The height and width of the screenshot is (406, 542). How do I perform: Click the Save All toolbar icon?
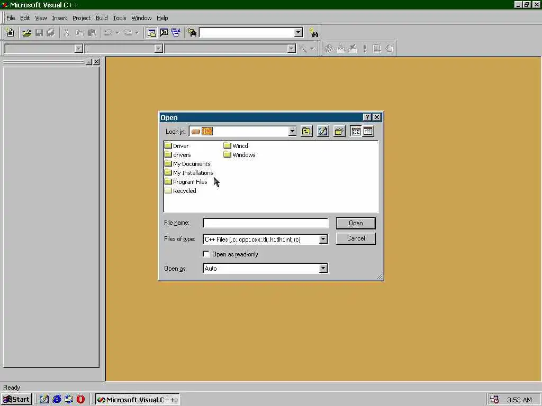51,33
